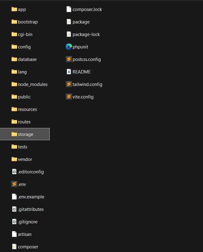The width and height of the screenshot is (203, 252).
Task: Select the composer JSON file icon
Action: (x=14, y=247)
